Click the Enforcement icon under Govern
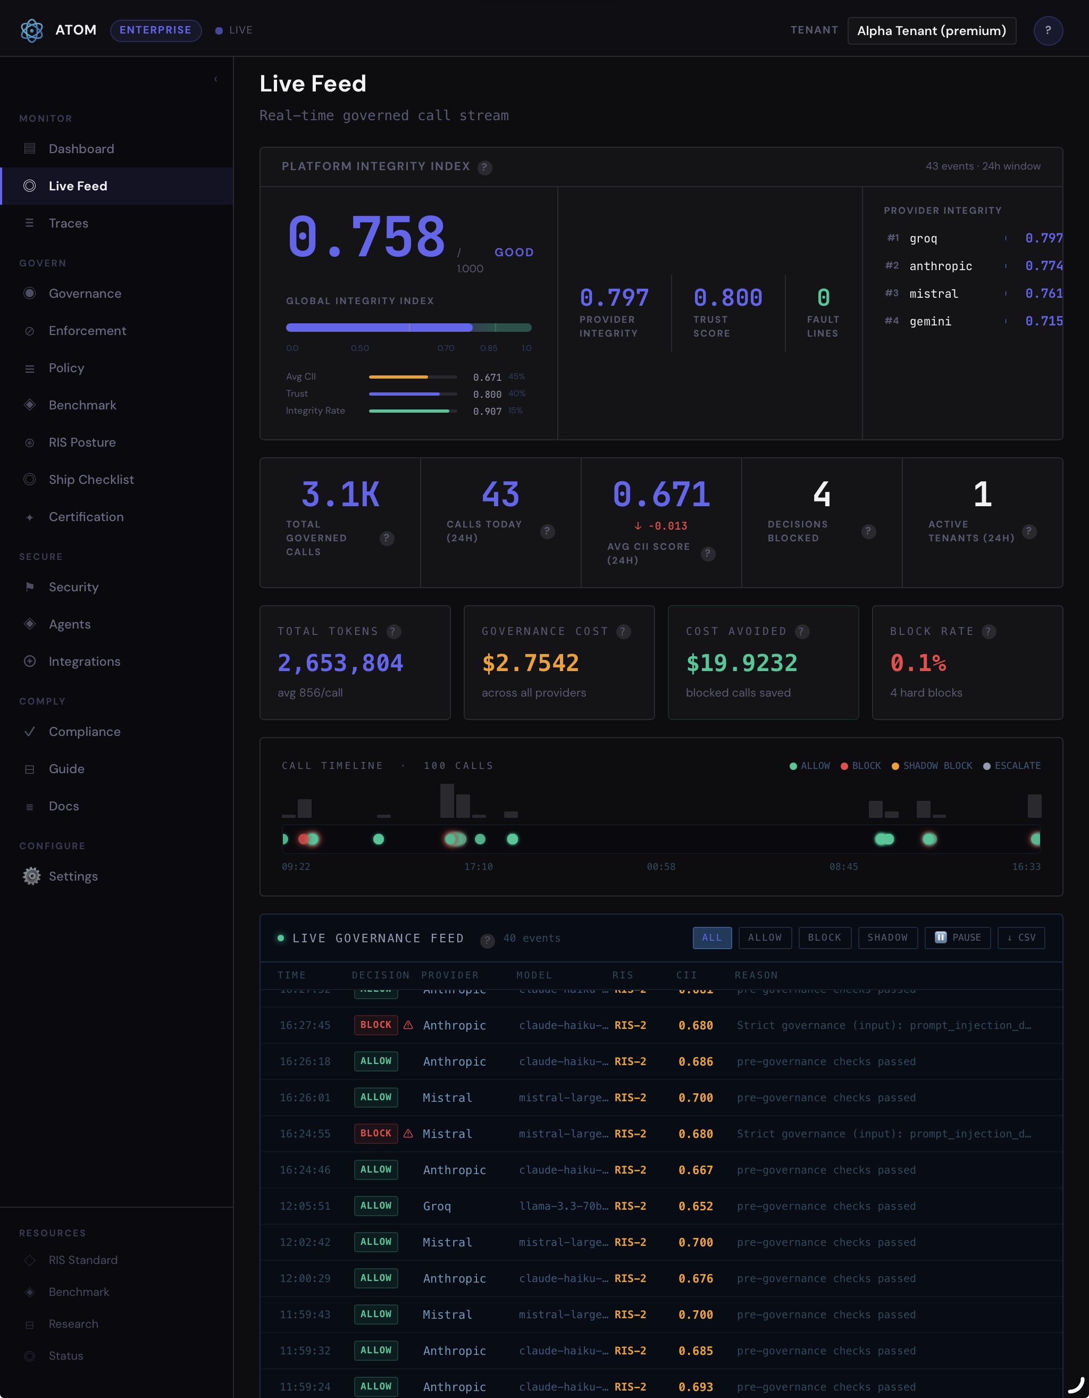This screenshot has width=1089, height=1398. 30,330
